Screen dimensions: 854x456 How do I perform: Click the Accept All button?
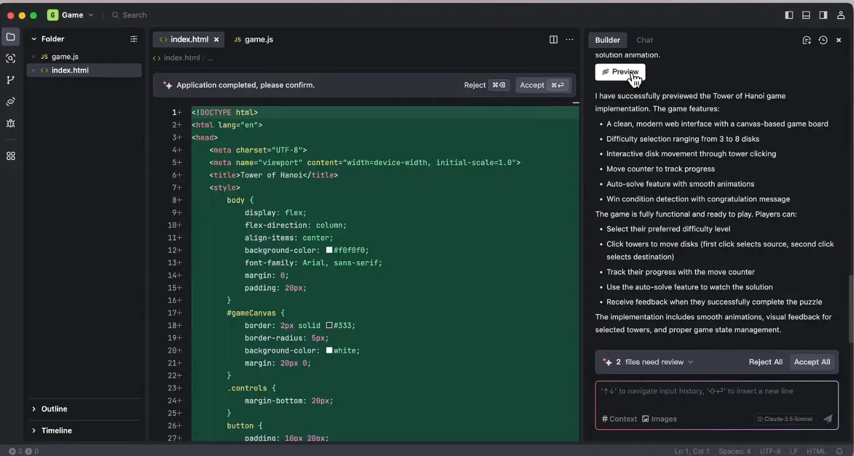tap(812, 362)
